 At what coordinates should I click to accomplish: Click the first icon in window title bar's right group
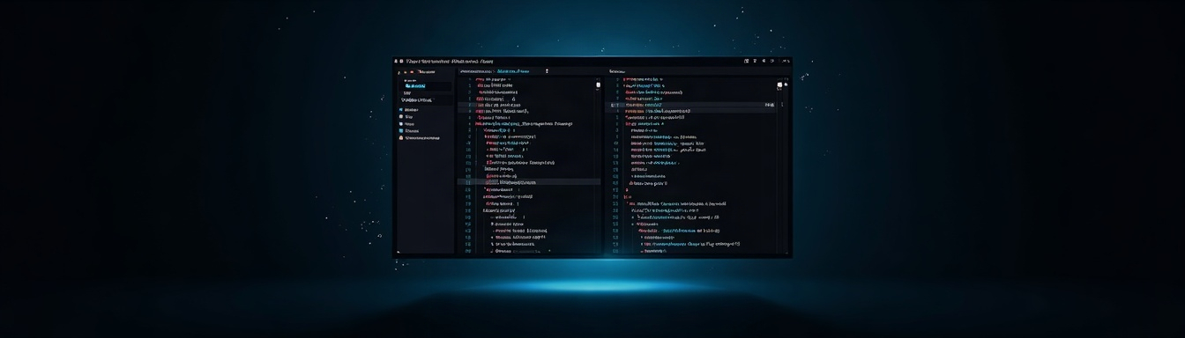[747, 61]
